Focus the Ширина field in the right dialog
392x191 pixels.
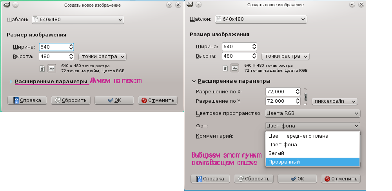point(236,47)
